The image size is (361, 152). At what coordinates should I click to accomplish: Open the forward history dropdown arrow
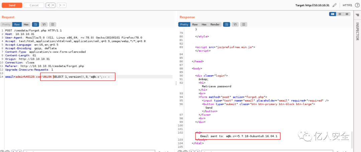[x=64, y=5]
